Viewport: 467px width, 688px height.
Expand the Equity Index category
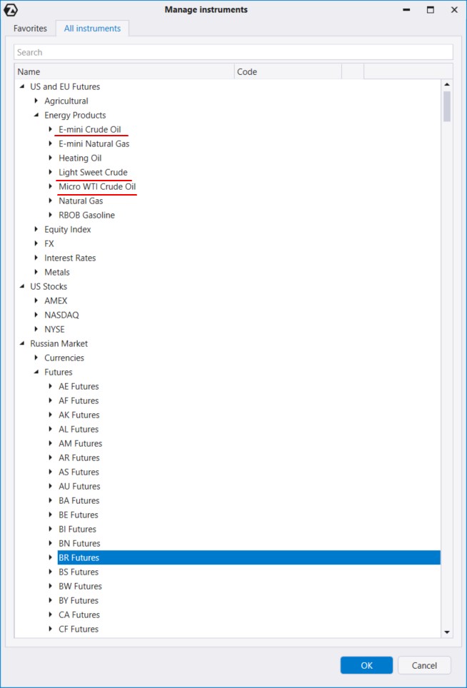[36, 229]
